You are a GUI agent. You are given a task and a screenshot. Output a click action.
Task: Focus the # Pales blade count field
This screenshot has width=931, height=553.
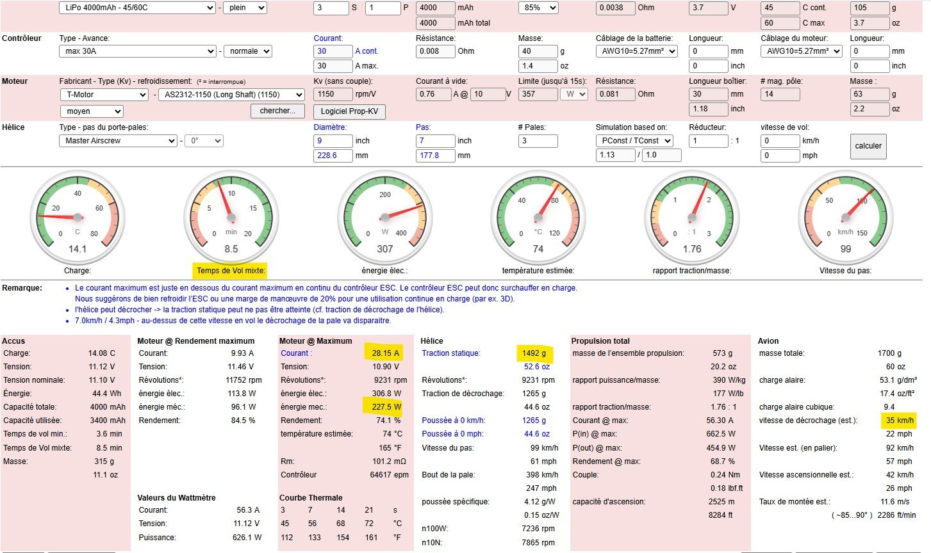click(538, 141)
